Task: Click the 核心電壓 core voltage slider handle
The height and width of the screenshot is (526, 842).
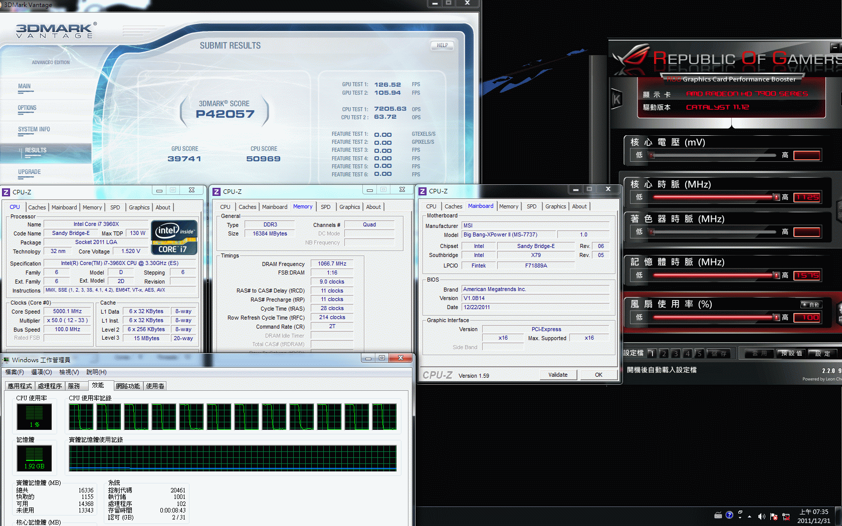Action: click(x=652, y=155)
